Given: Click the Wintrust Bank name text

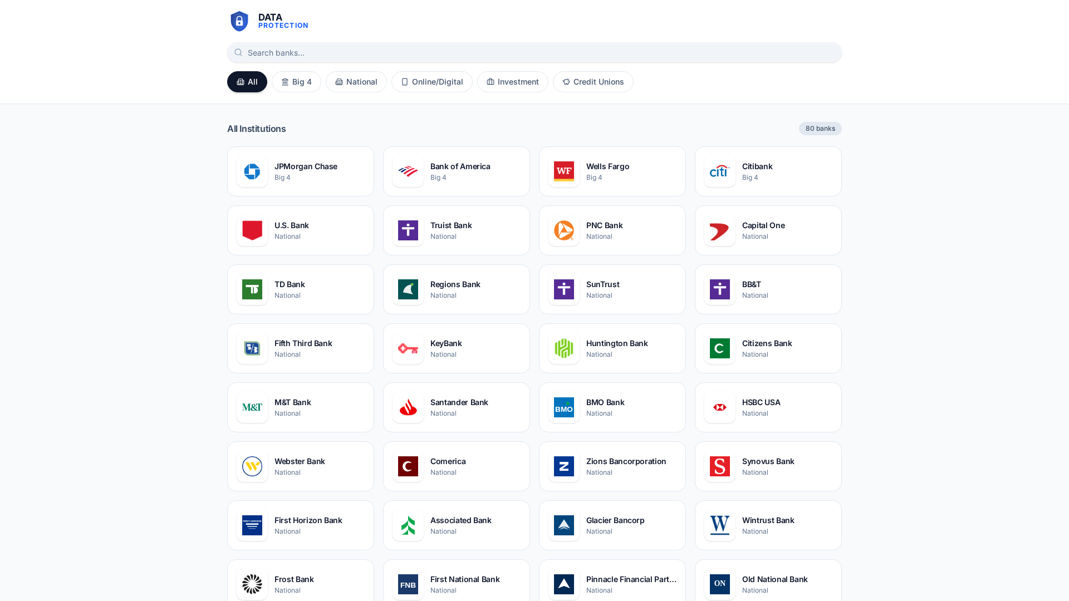Looking at the screenshot, I should 768,520.
